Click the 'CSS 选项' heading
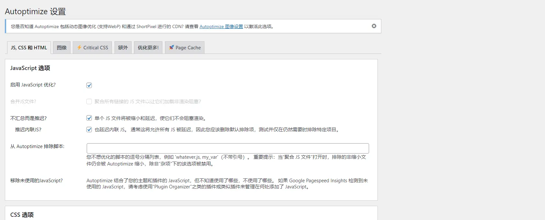This screenshot has height=220, width=545. pyautogui.click(x=22, y=215)
